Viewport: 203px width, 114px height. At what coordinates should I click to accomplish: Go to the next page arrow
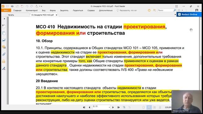pyautogui.click(x=113, y=107)
